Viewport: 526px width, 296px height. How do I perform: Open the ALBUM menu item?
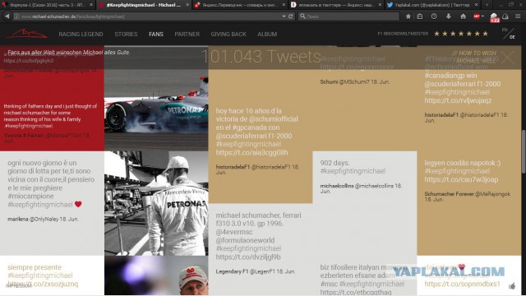pyautogui.click(x=267, y=35)
